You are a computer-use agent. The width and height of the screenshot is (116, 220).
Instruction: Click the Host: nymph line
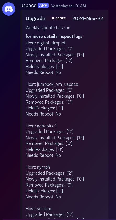click(38, 167)
